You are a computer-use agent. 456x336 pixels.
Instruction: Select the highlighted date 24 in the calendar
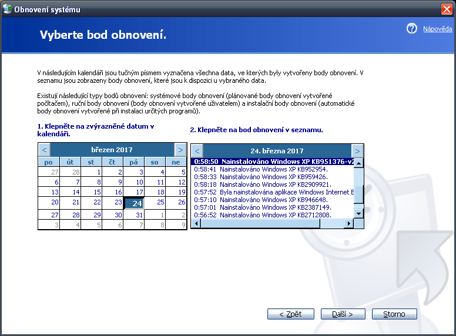click(134, 203)
